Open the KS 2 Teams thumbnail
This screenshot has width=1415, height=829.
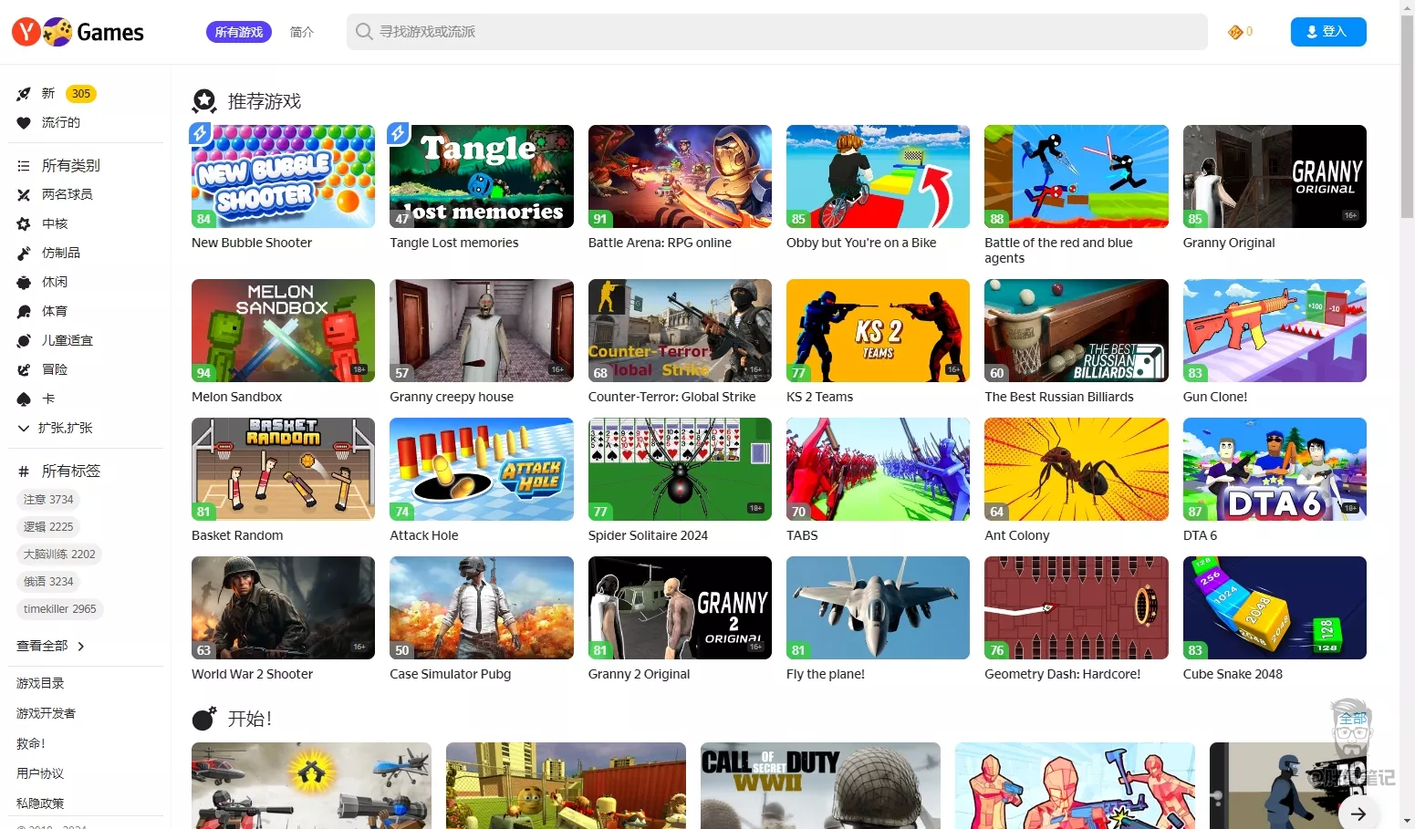pos(878,330)
